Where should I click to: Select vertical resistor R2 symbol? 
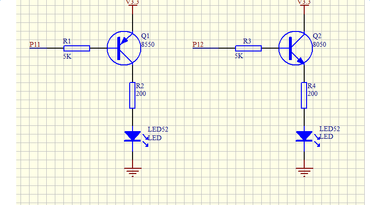click(x=133, y=95)
